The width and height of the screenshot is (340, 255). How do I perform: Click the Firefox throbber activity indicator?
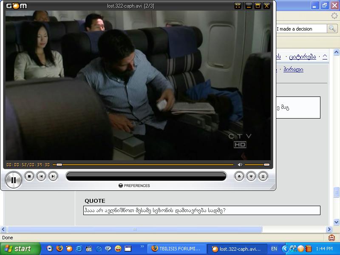[334, 16]
